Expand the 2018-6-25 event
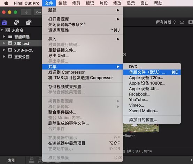Screen dimensions: 193x164 [x=4, y=50]
